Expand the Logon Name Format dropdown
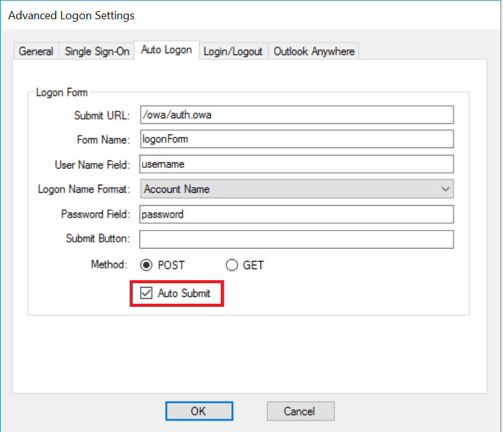The width and height of the screenshot is (503, 432). coord(296,189)
